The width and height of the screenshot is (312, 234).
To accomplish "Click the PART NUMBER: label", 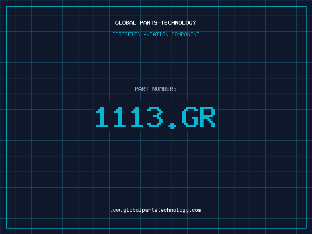I will point(156,89).
